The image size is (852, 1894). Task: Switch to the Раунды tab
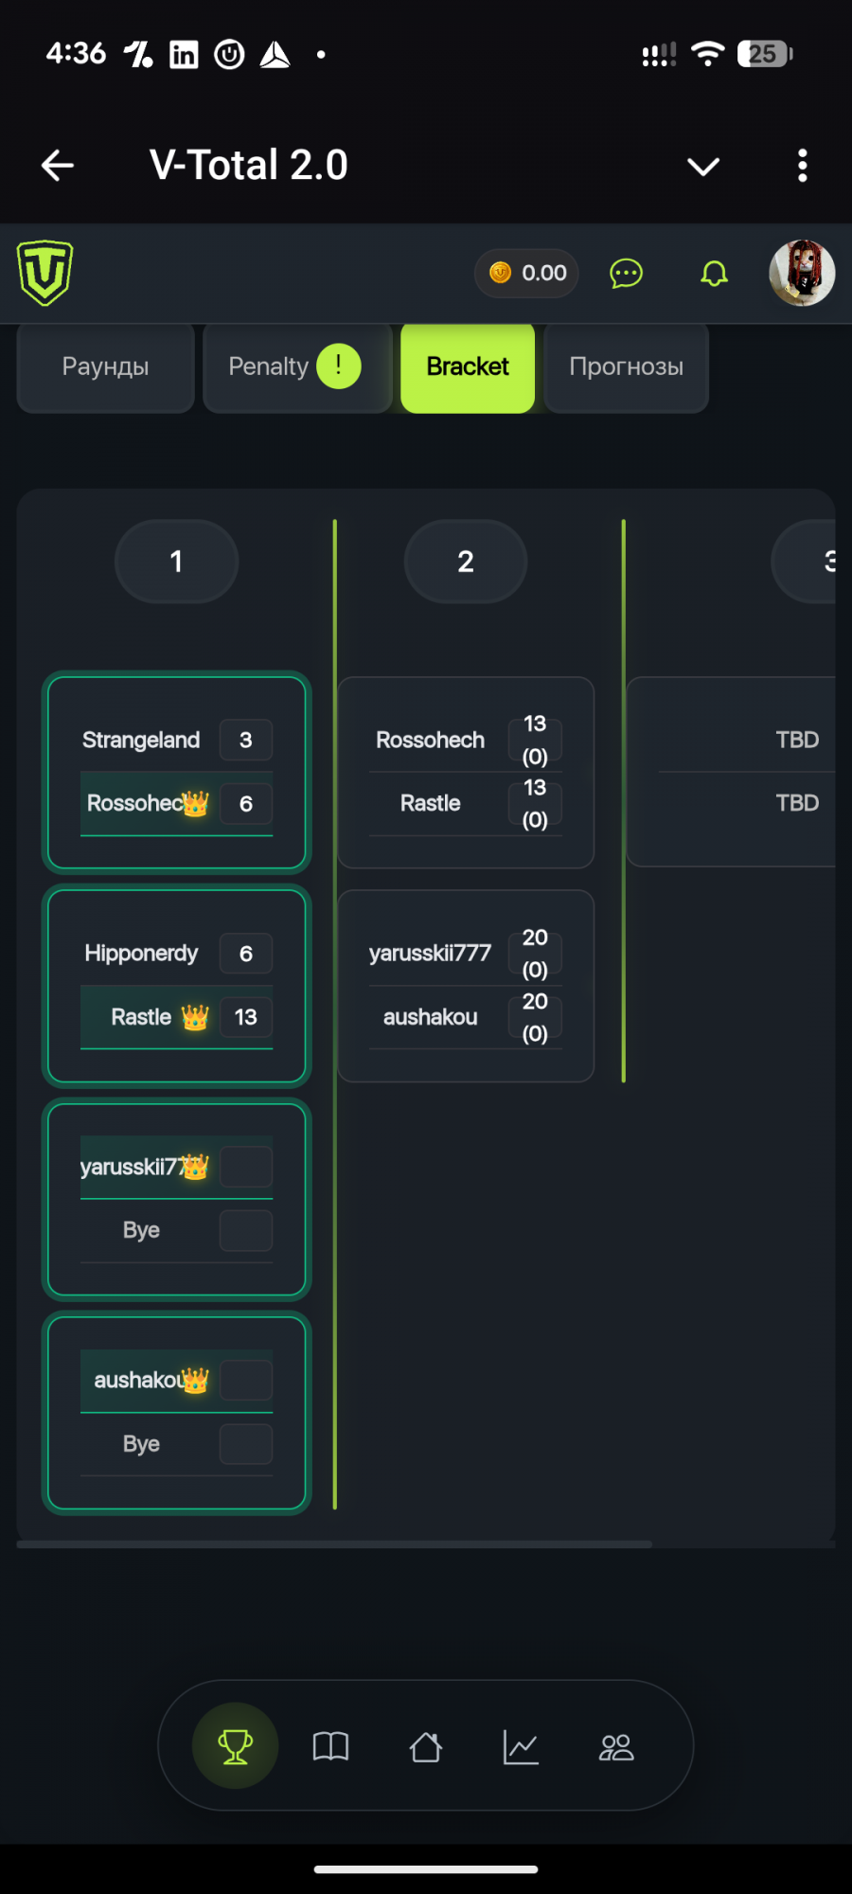click(106, 367)
